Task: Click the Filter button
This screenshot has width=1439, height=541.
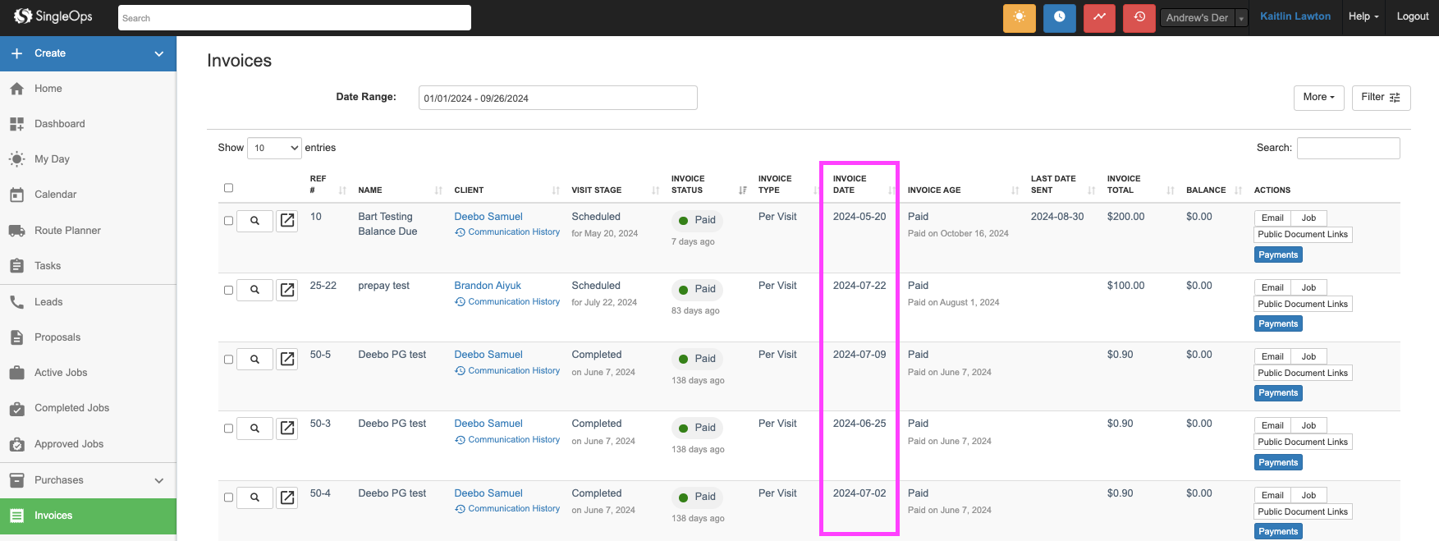Action: [1380, 98]
